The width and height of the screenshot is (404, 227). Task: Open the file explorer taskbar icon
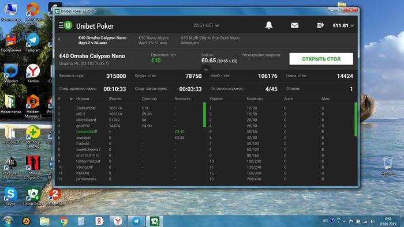[x=44, y=221]
